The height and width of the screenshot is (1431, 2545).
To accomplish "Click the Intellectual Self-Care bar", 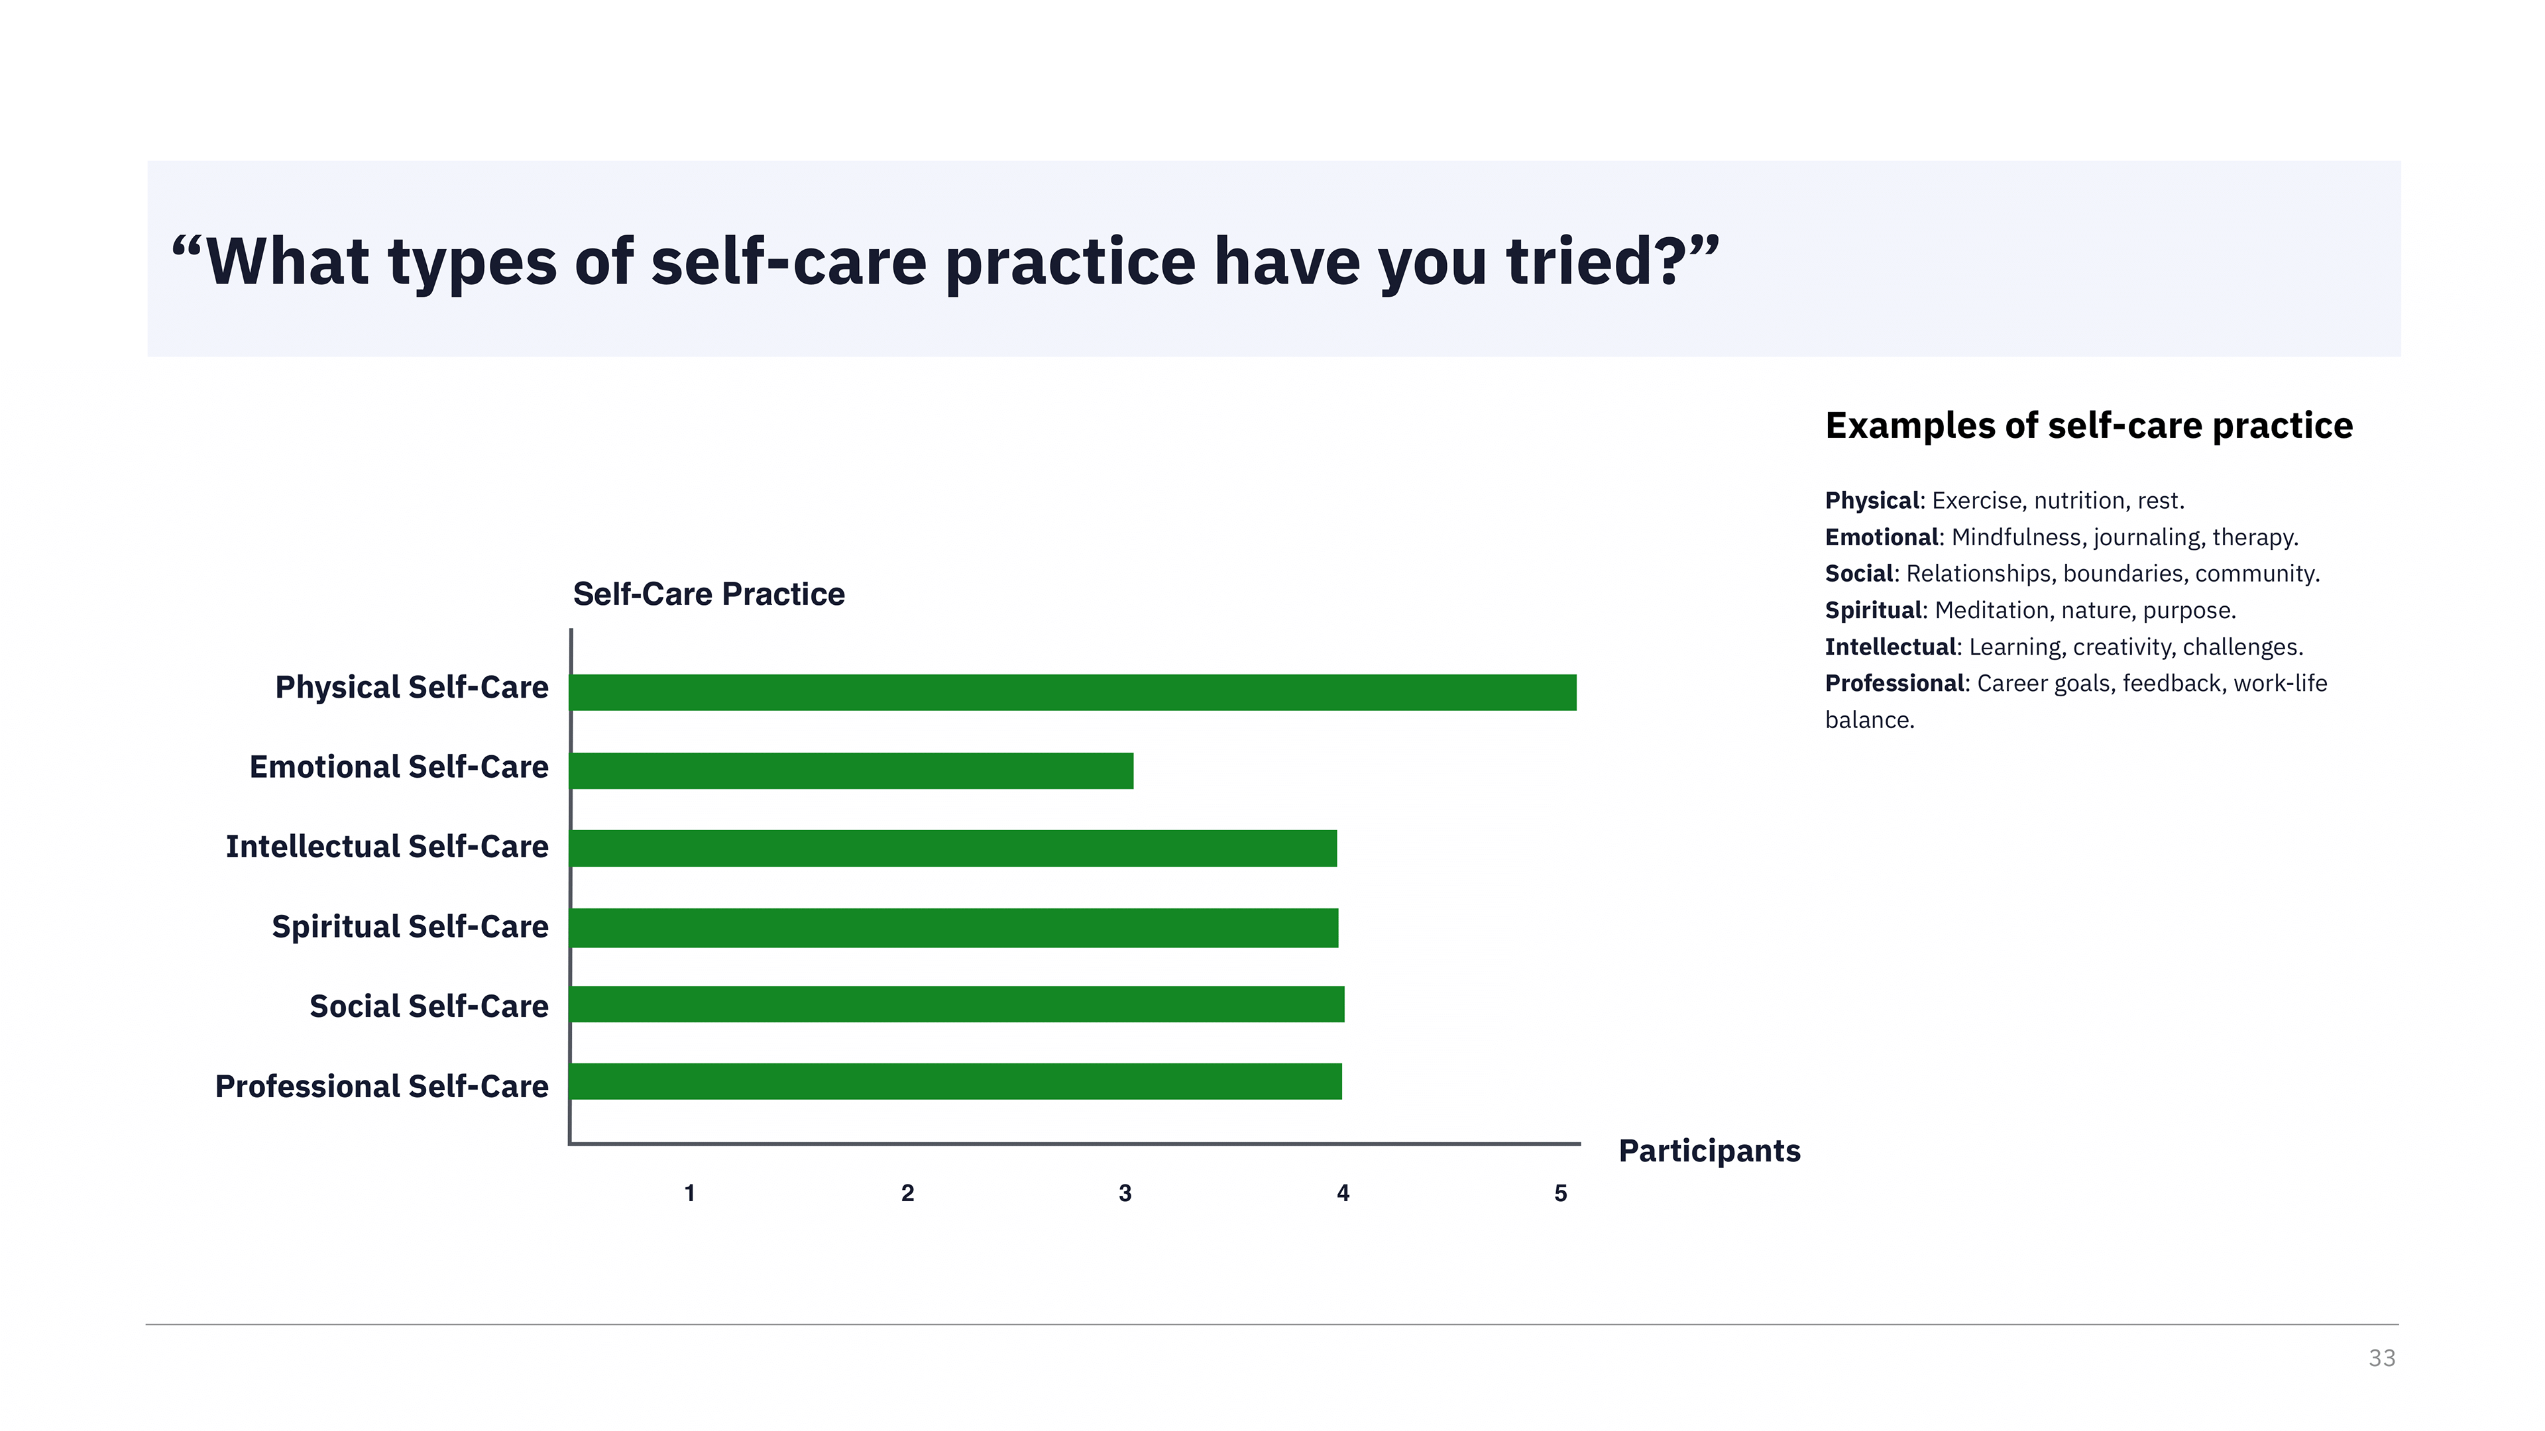I will click(954, 848).
